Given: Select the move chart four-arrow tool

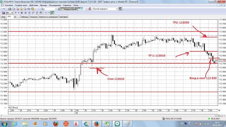Looking at the screenshot, I should [22, 13].
